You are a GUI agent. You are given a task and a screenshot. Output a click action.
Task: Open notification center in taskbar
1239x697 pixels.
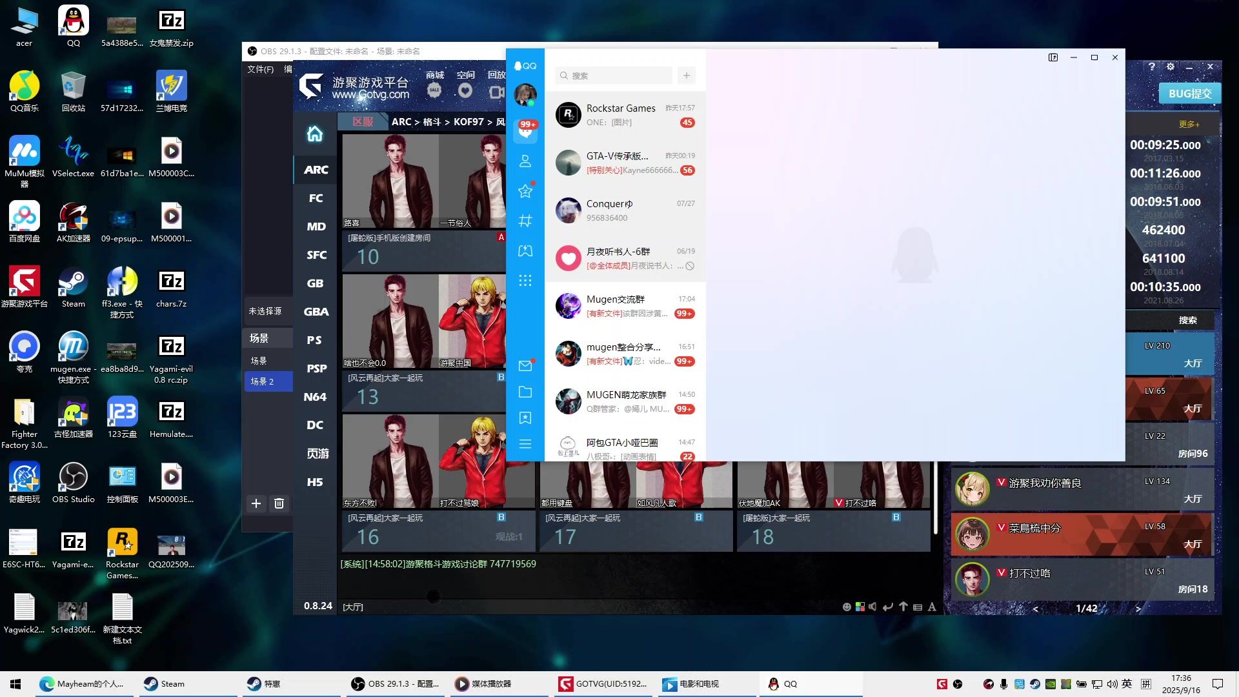click(1218, 684)
